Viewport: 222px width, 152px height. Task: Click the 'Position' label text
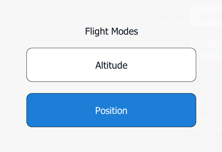[111, 111]
